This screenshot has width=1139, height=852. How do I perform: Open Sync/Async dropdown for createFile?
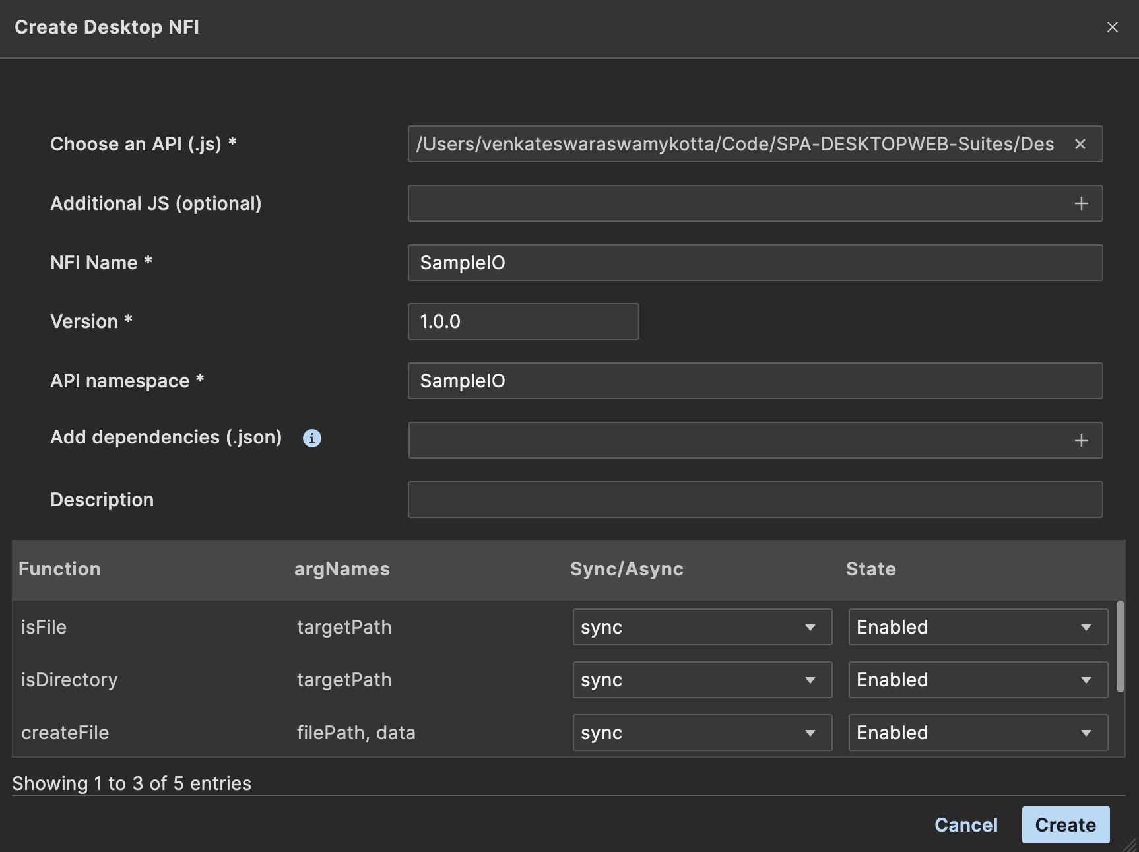[701, 733]
